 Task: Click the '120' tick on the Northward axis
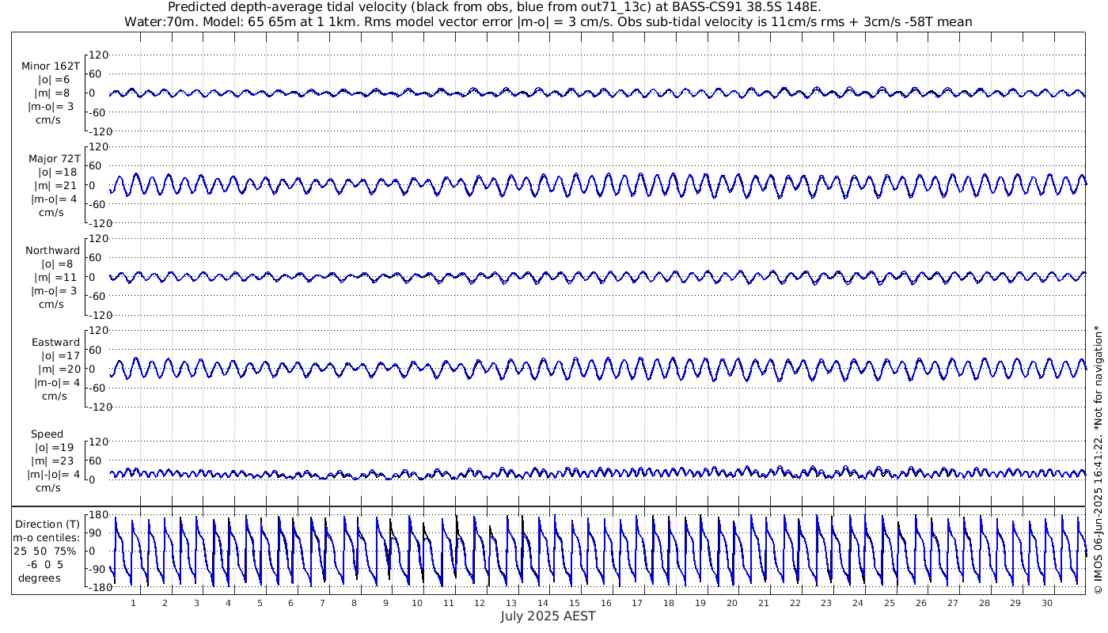(98, 239)
